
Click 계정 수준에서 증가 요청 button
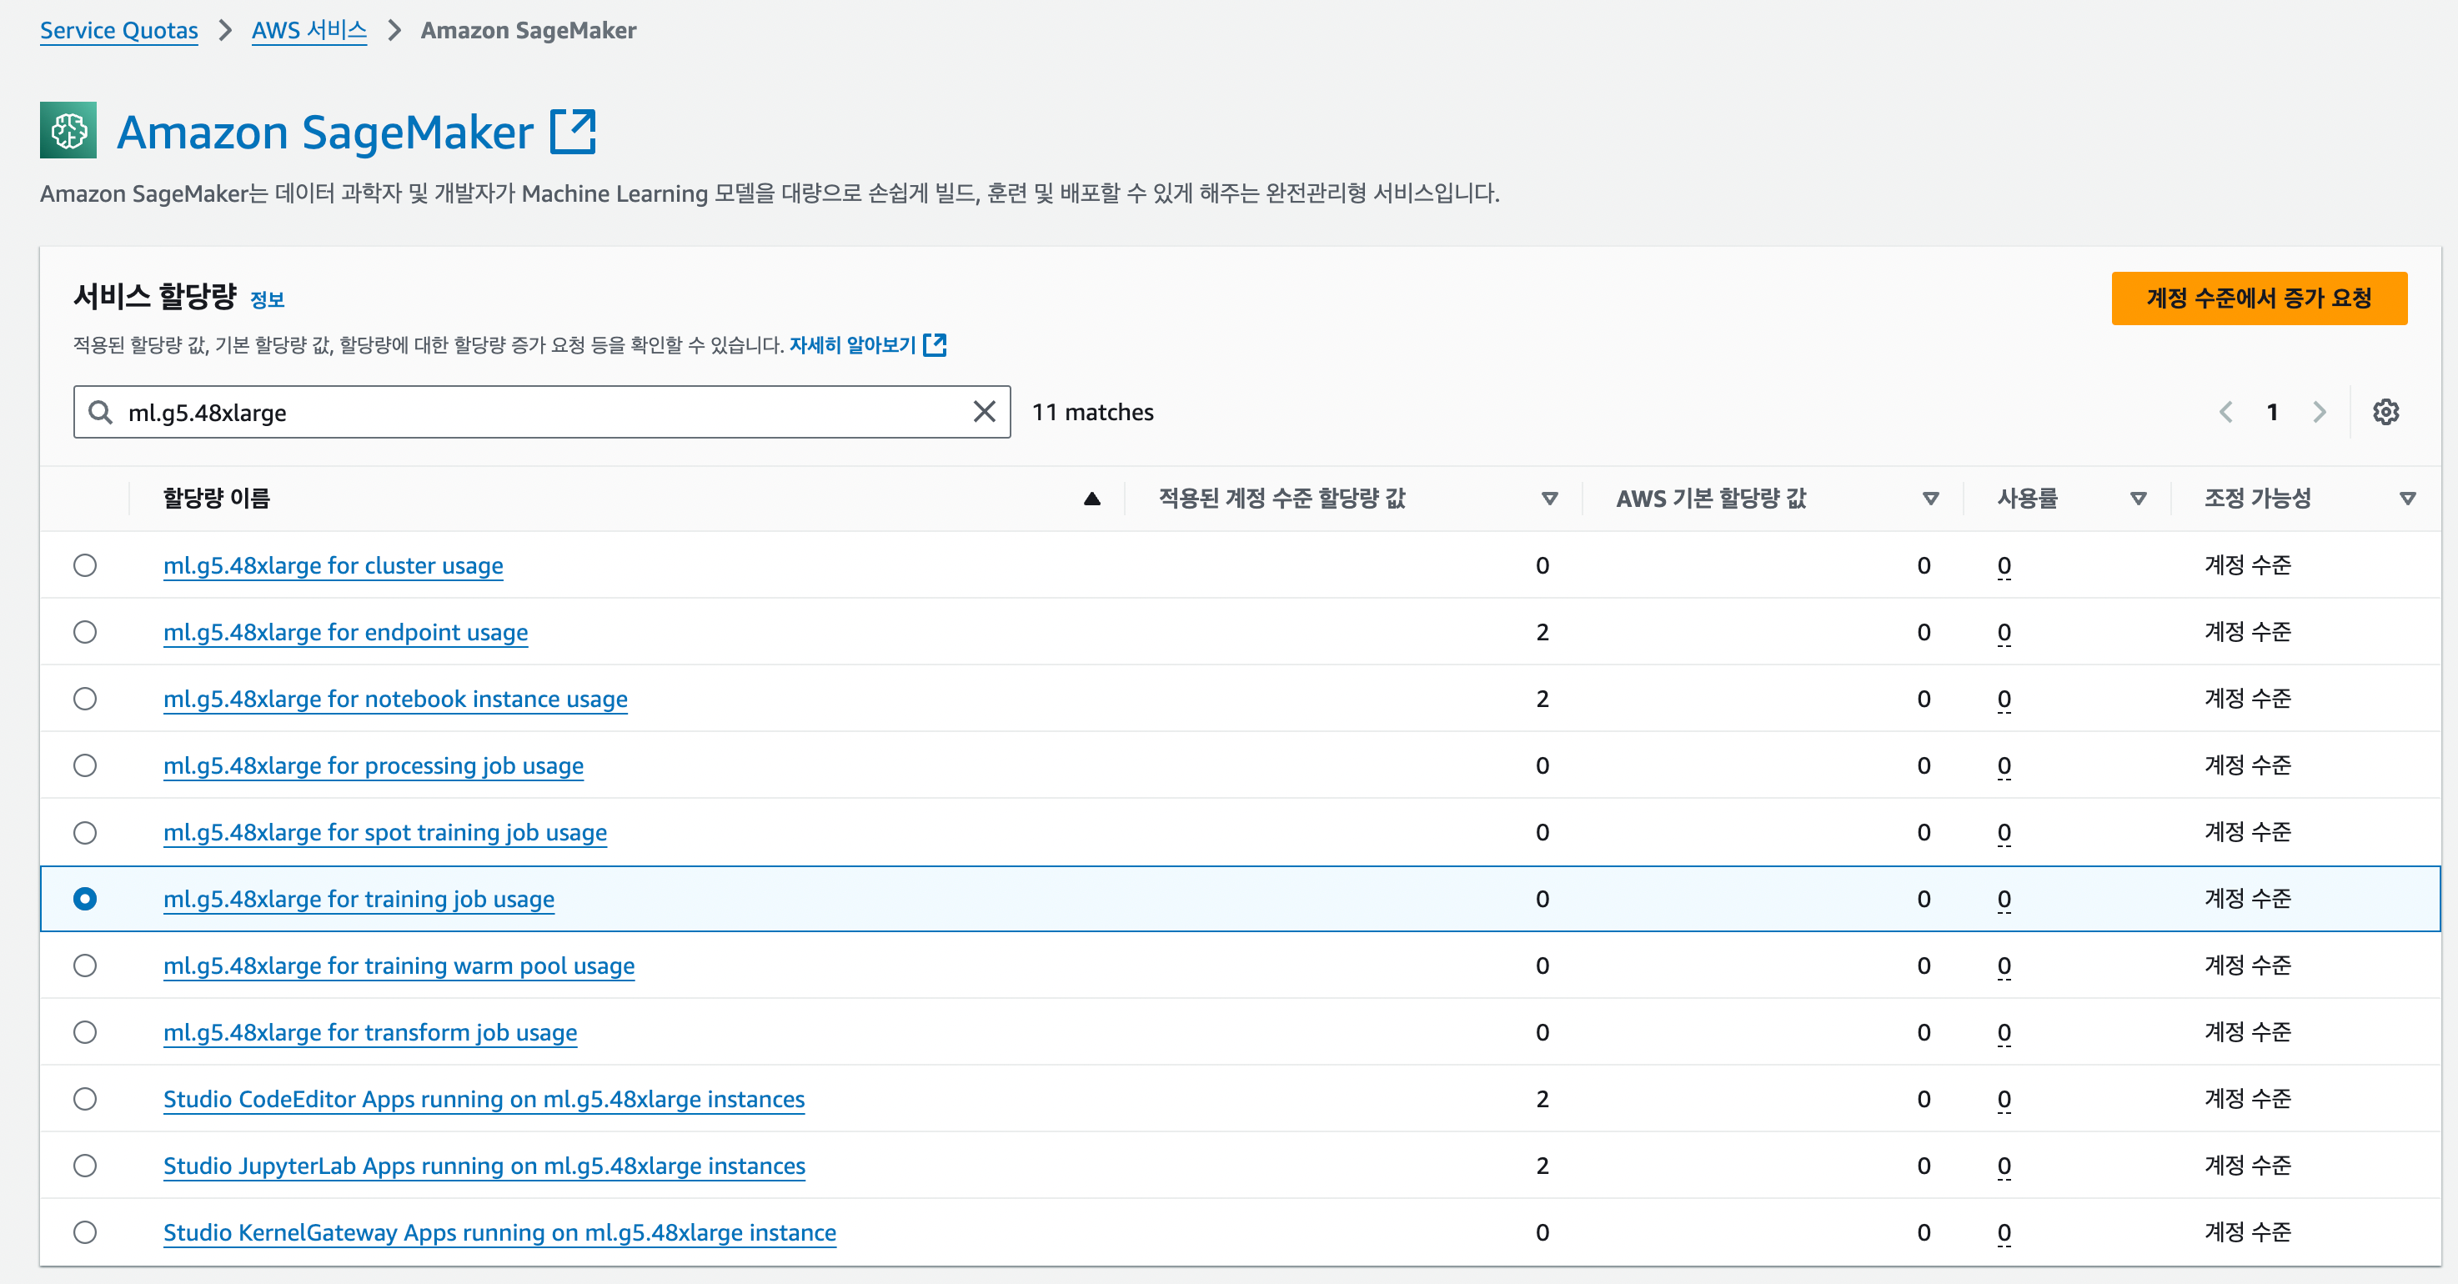point(2259,298)
